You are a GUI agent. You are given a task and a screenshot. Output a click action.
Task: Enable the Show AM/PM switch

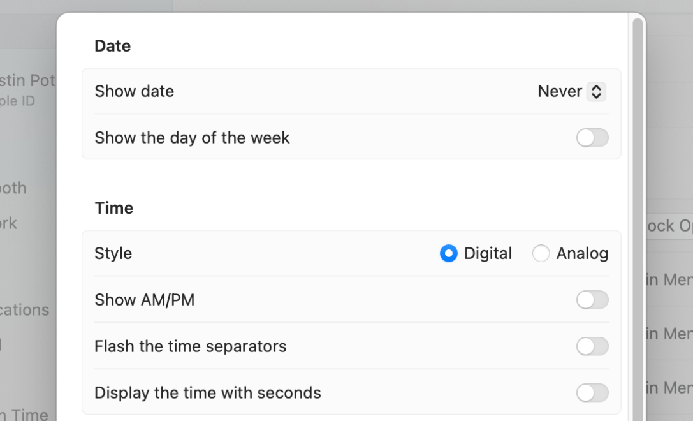coord(592,300)
